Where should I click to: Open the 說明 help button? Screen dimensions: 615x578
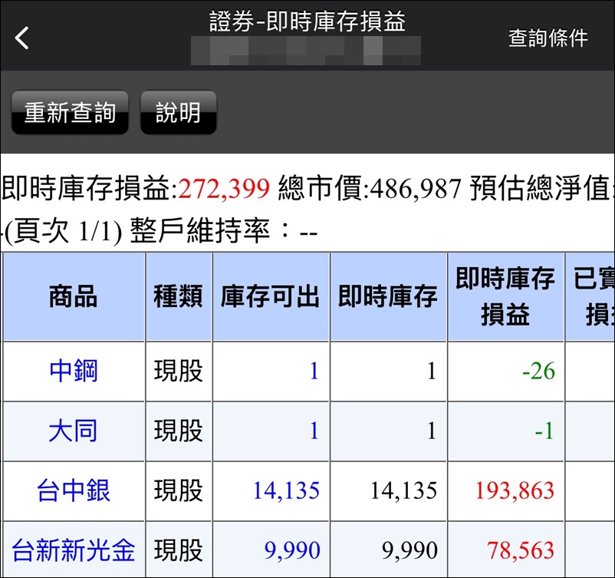pos(178,112)
